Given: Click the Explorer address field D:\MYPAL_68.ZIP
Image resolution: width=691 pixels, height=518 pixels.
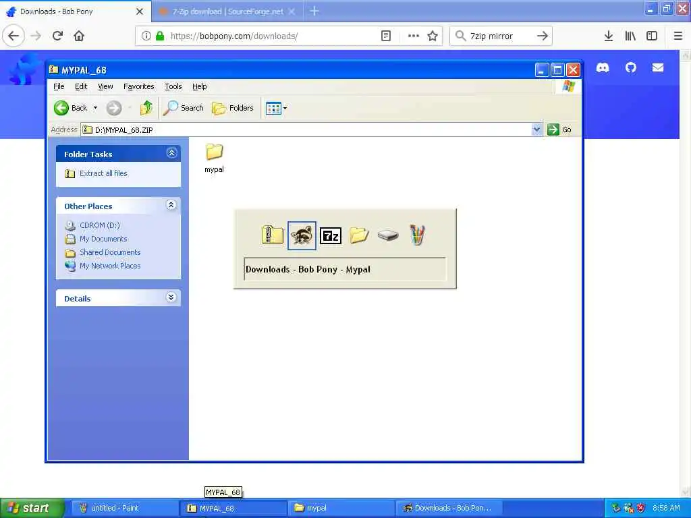Looking at the screenshot, I should click(x=307, y=129).
